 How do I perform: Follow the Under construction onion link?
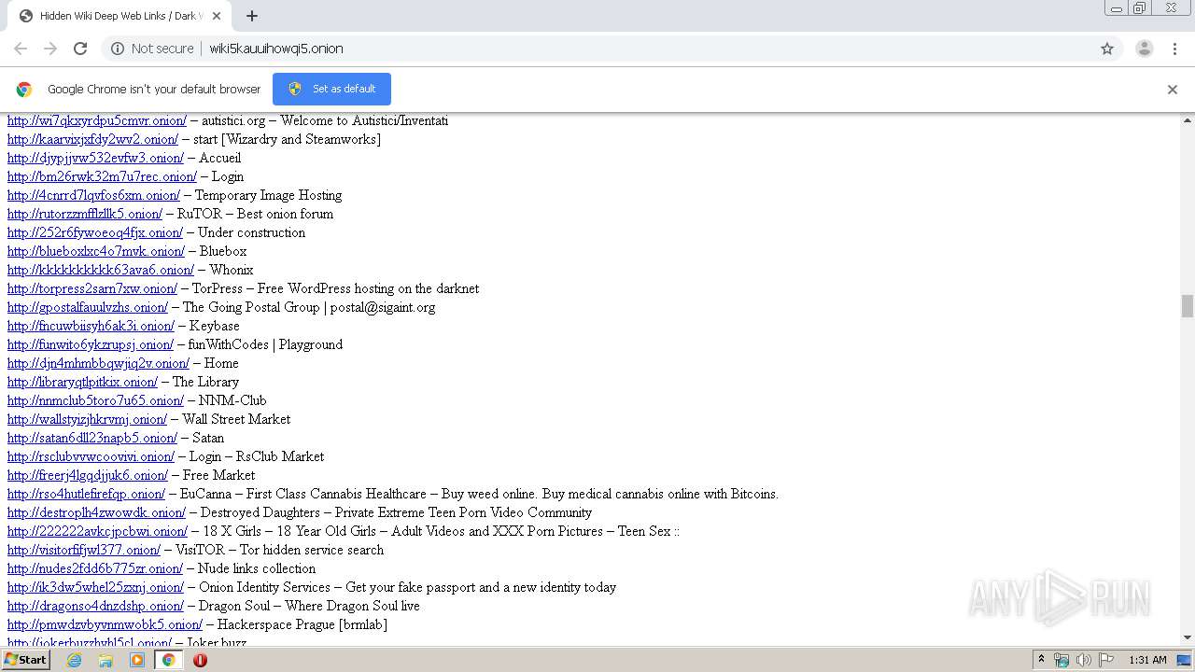tap(95, 232)
